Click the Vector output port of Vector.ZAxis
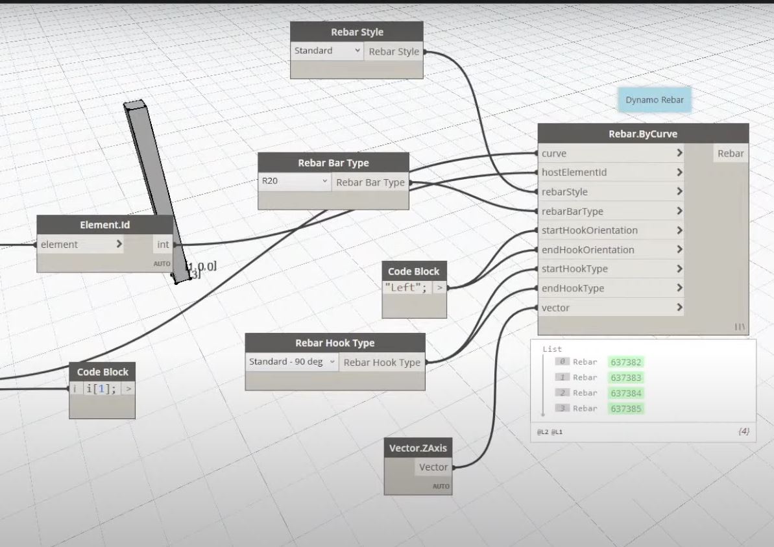 433,467
